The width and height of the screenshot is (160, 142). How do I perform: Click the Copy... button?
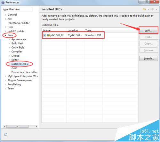148,44
